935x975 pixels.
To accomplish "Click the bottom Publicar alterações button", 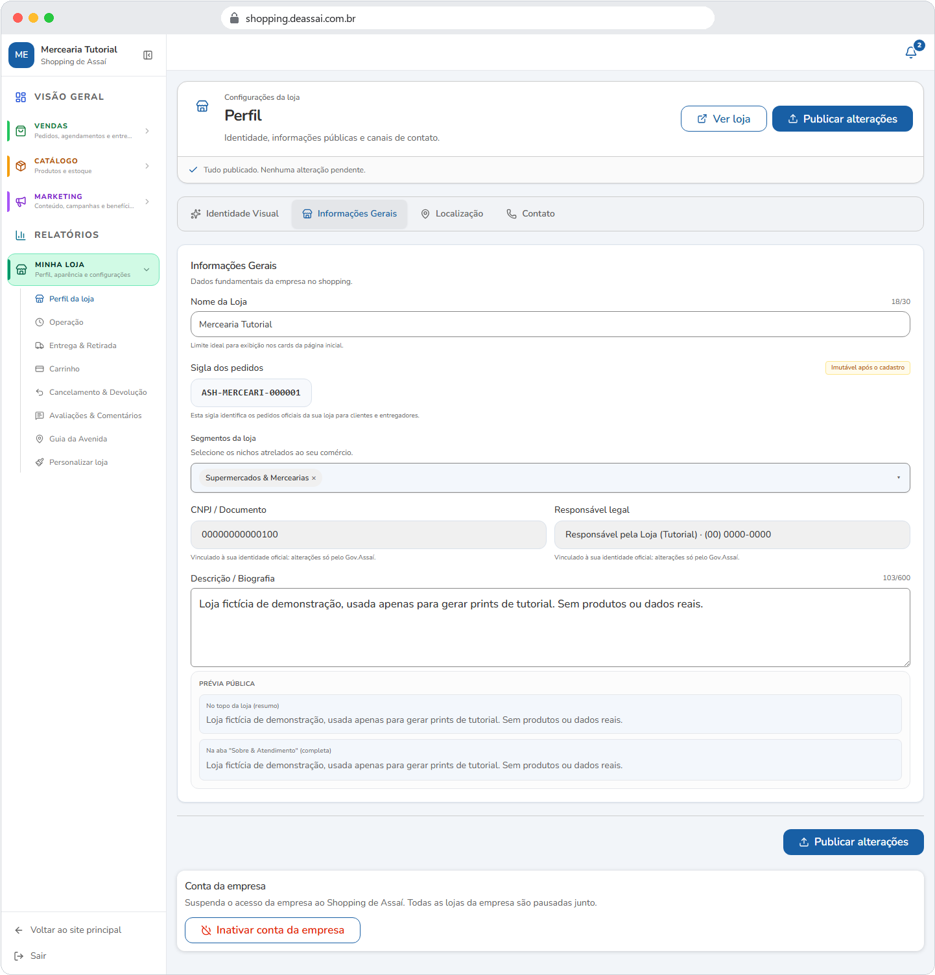I will (x=853, y=842).
